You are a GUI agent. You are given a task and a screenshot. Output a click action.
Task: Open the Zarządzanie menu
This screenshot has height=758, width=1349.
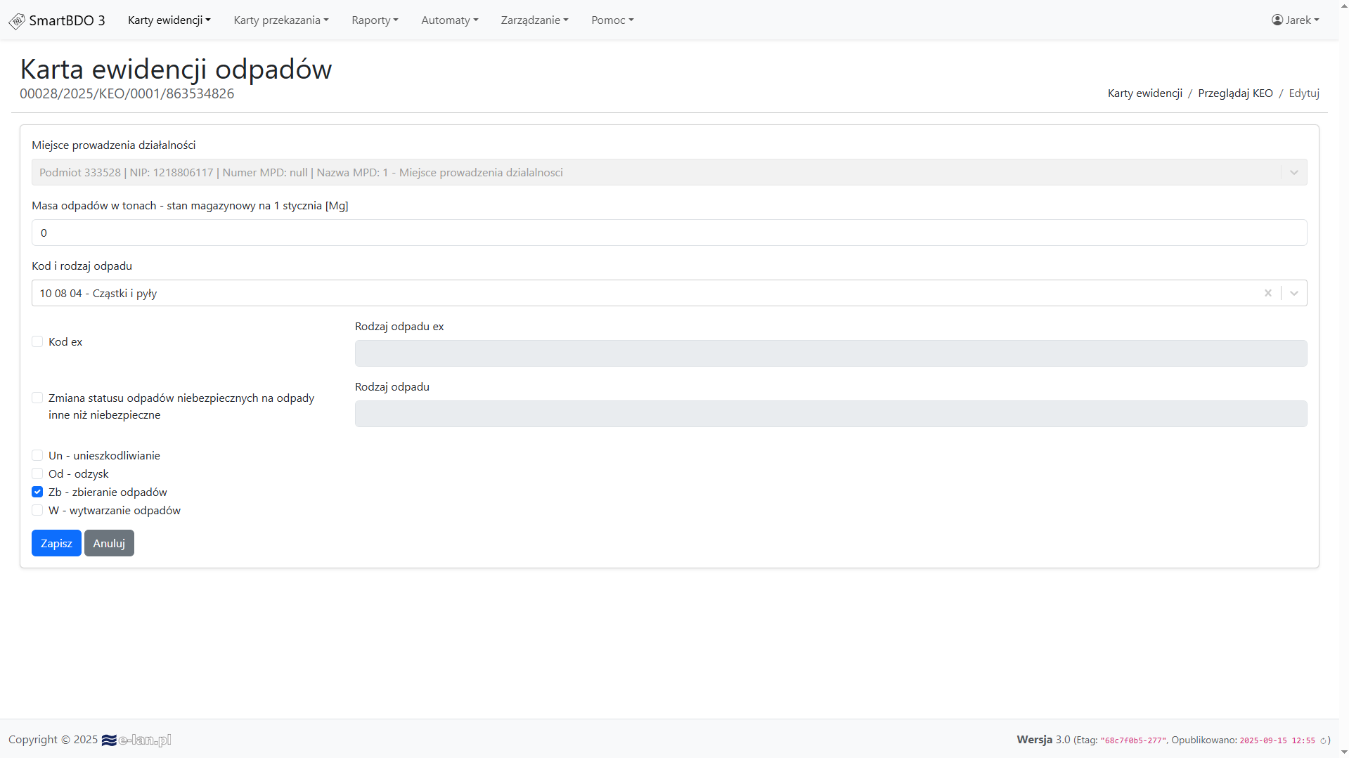click(534, 20)
